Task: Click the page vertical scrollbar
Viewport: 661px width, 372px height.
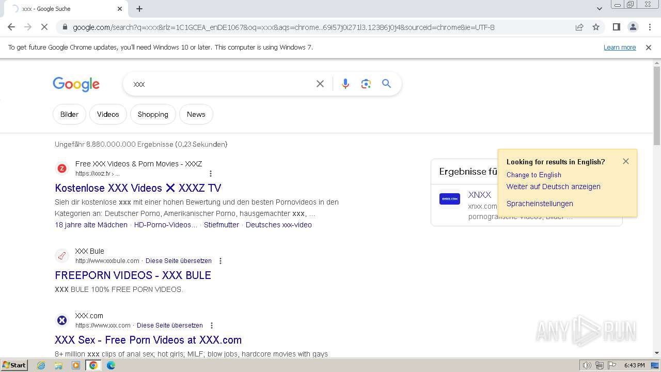Action: [x=656, y=106]
